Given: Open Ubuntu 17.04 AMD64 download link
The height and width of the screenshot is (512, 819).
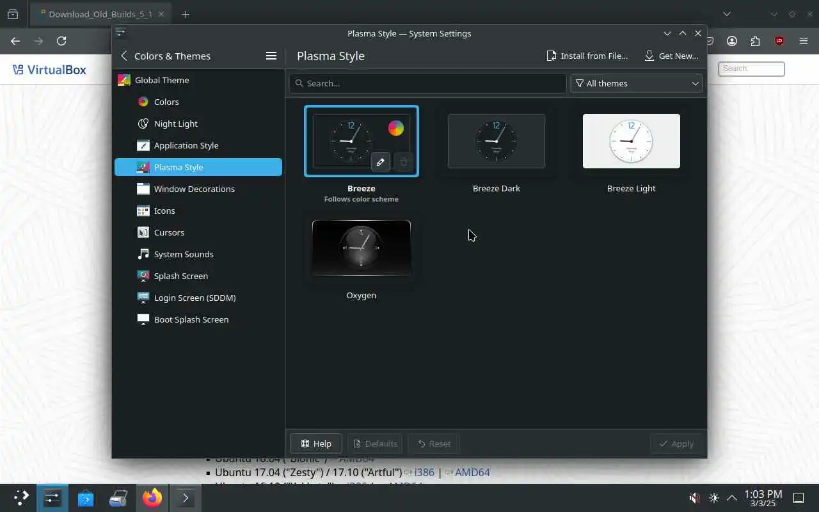Looking at the screenshot, I should click(x=472, y=472).
